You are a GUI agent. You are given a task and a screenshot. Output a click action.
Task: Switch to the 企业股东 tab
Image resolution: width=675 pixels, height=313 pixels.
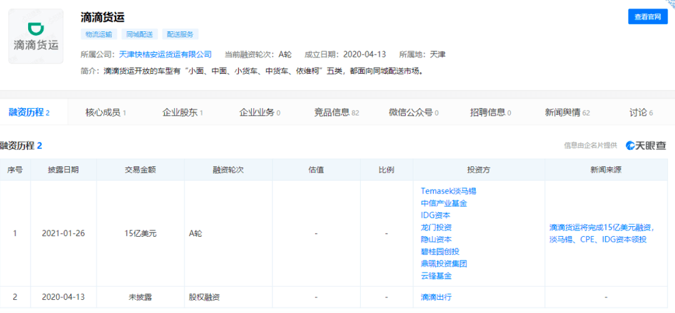(x=182, y=112)
